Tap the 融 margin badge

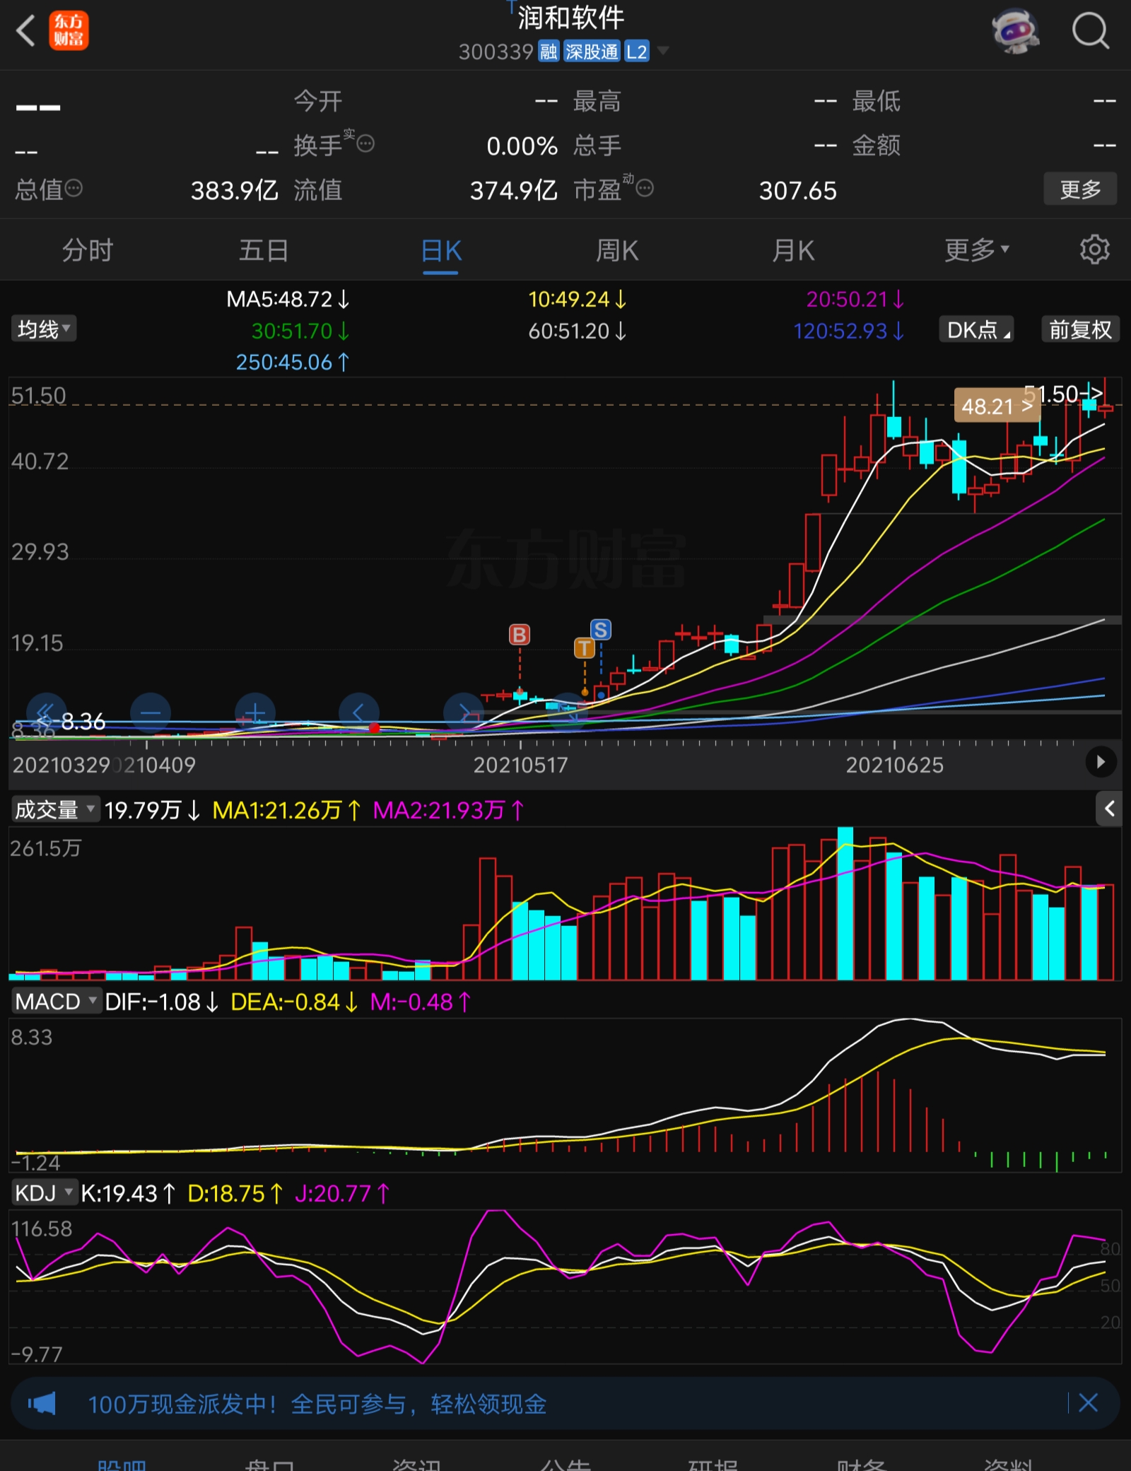pyautogui.click(x=549, y=52)
